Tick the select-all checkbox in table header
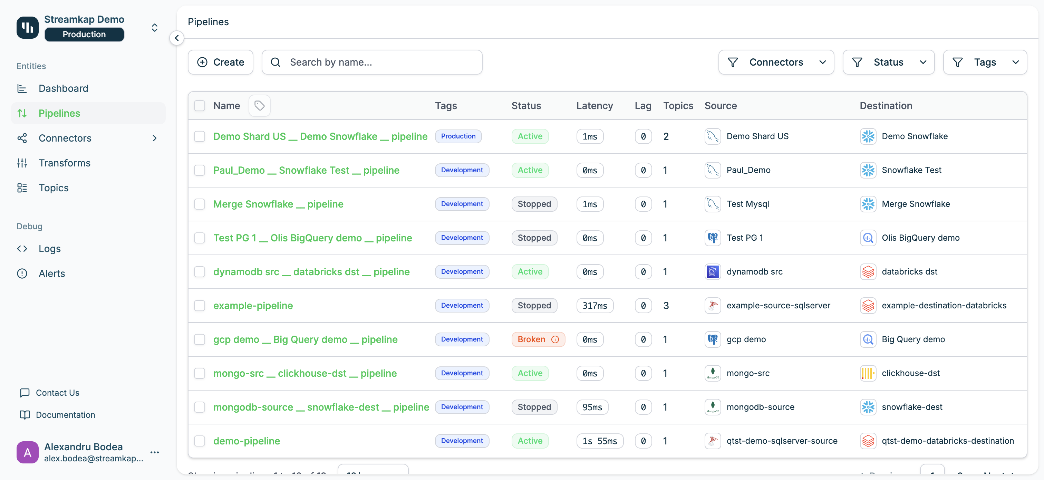 (x=200, y=106)
